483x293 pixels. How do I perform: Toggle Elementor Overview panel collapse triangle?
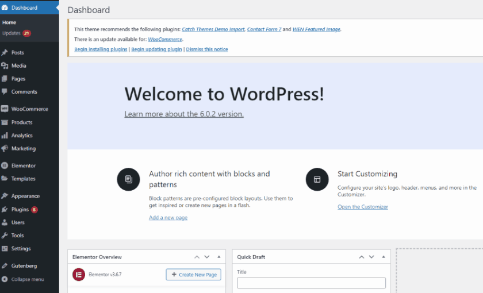click(x=218, y=257)
